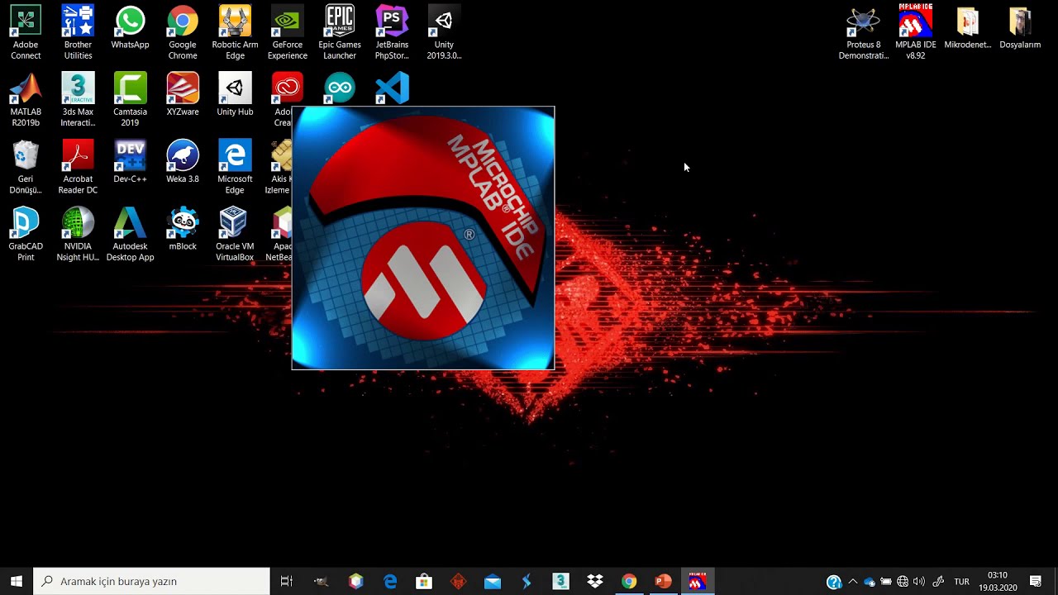Open network settings globe tray icon
Screen dimensions: 1058x595
point(903,582)
